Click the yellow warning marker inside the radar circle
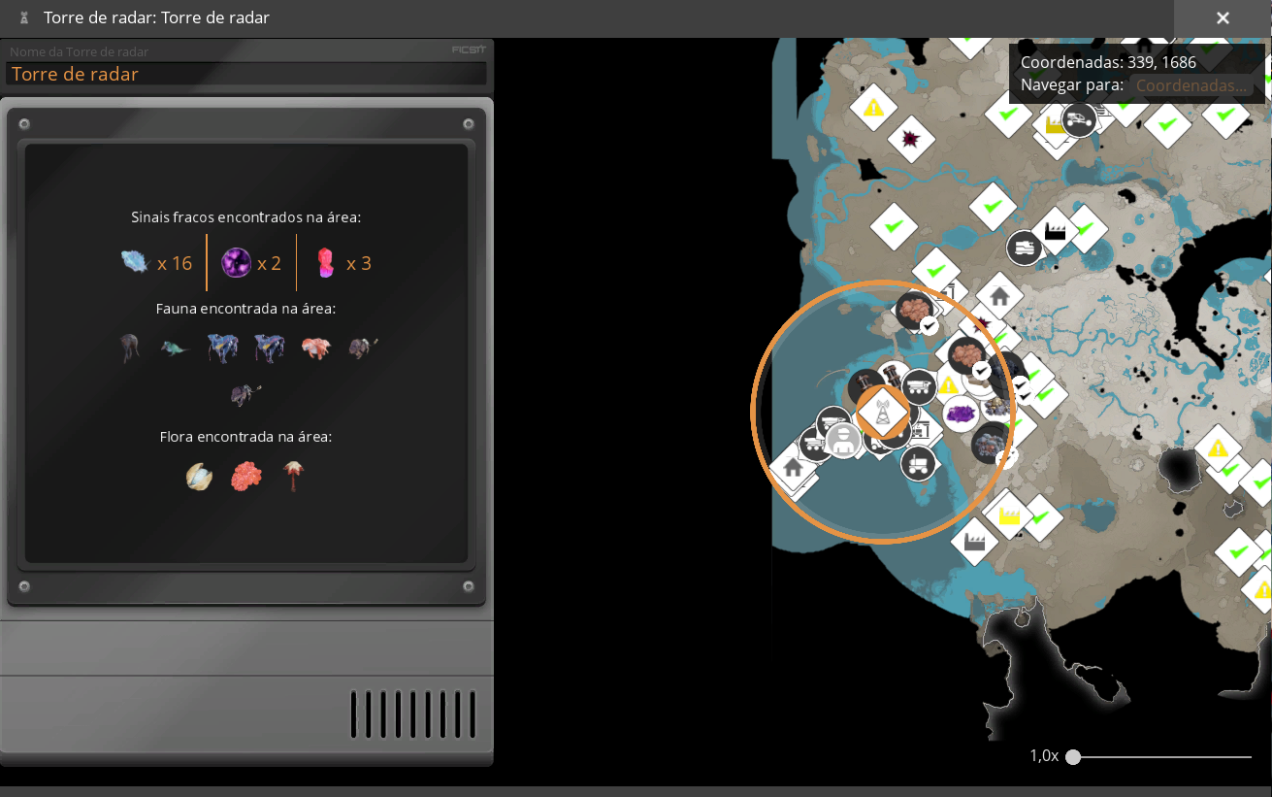Viewport: 1272px width, 797px height. (948, 385)
